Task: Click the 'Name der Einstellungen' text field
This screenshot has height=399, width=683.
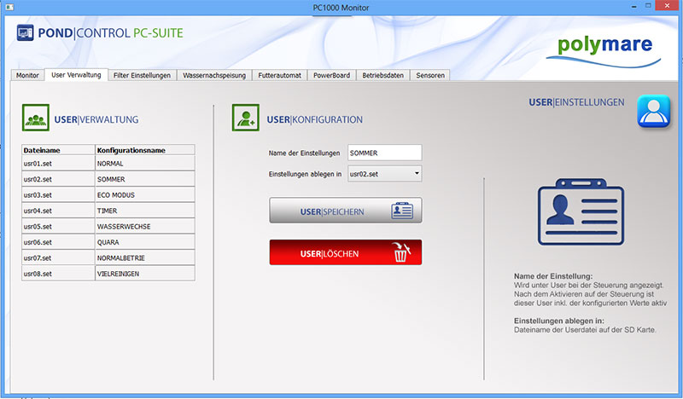Action: point(385,153)
